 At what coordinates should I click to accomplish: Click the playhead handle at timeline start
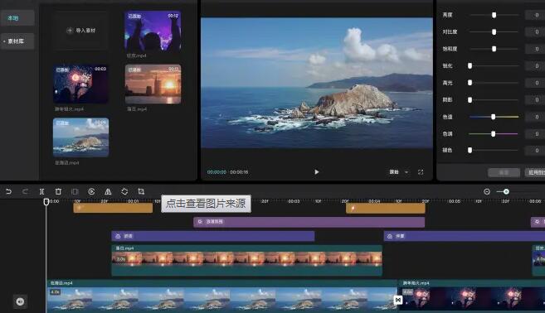46,201
